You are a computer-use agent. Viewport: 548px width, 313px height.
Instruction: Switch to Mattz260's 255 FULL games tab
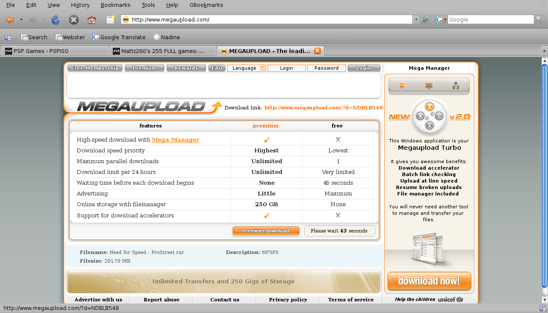162,51
